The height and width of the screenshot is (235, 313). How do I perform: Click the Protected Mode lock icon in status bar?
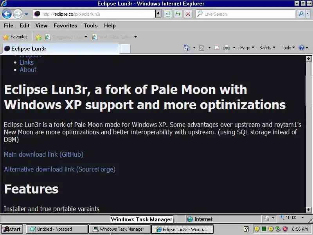[x=266, y=219]
